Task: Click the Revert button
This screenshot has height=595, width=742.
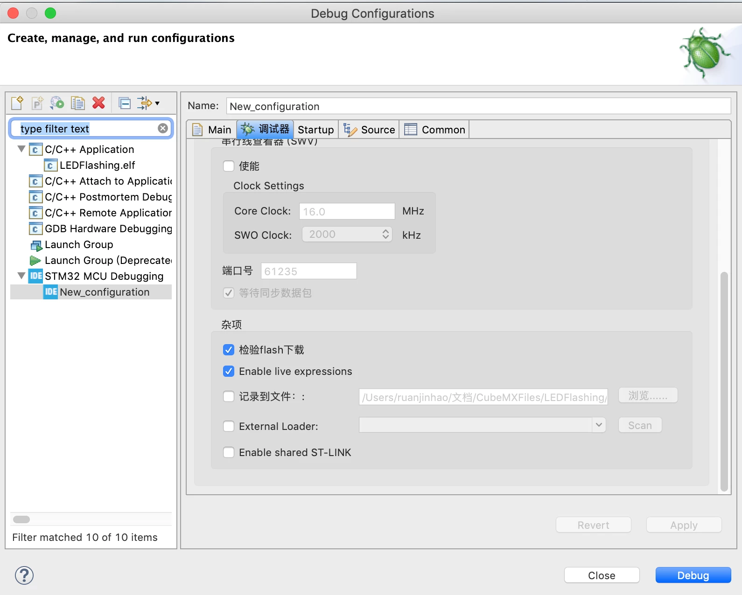Action: (x=593, y=525)
